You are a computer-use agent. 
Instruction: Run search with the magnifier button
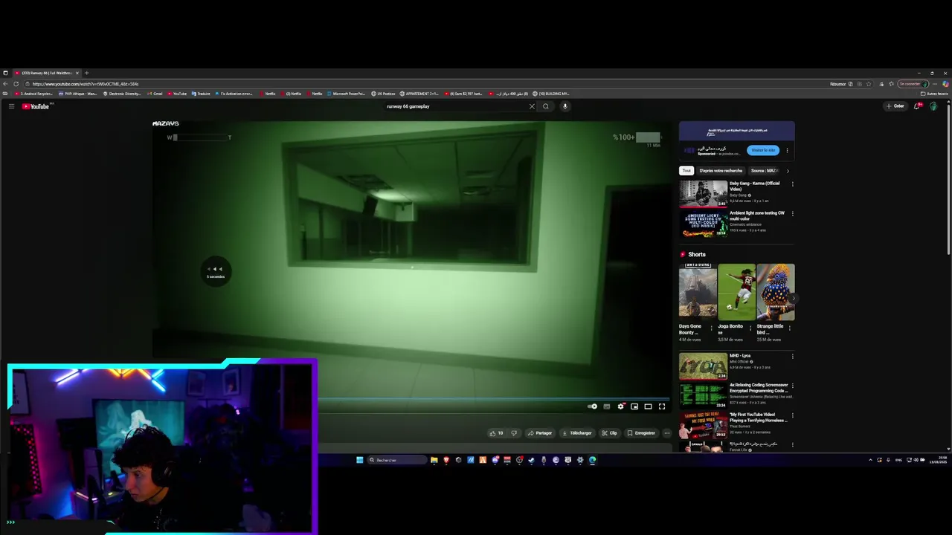point(546,106)
